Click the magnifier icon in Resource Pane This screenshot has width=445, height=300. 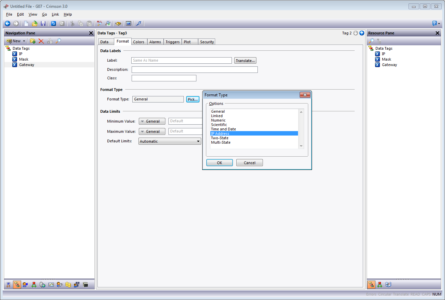click(371, 41)
